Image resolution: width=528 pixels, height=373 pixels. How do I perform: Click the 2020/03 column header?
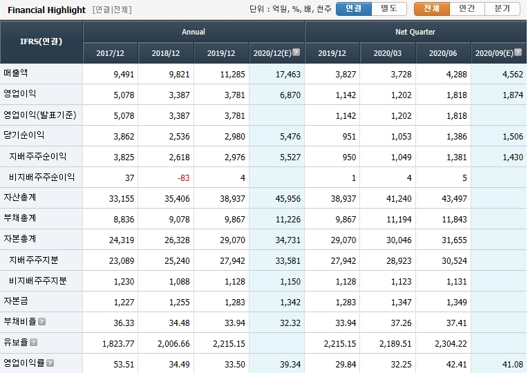[388, 53]
